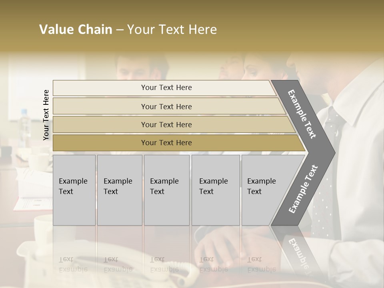This screenshot has width=384, height=288.
Task: Click the reflected text beneath the leftmost box
Action: click(73, 264)
